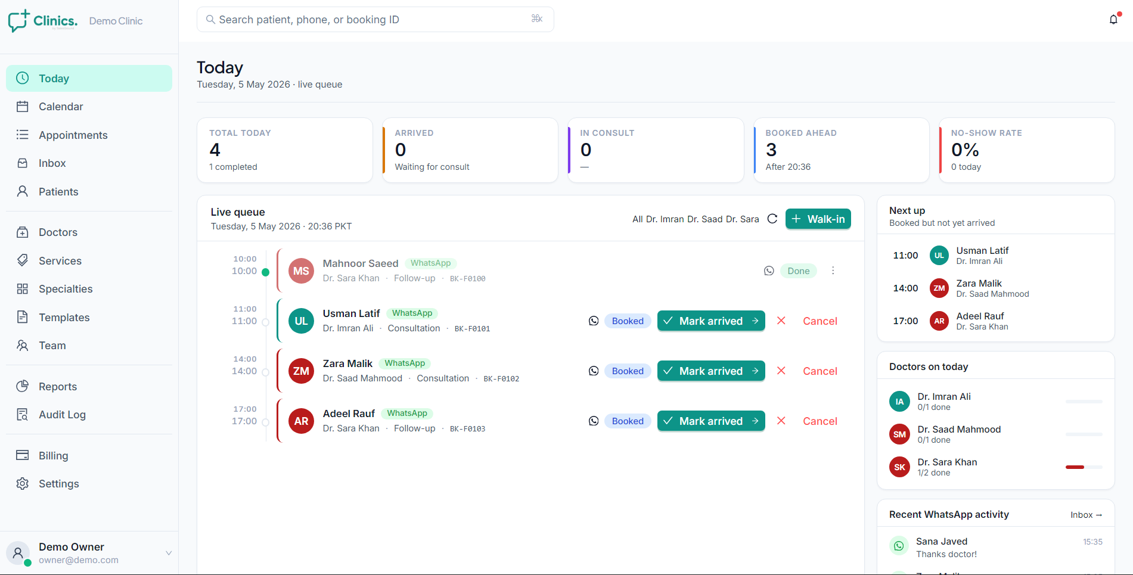This screenshot has height=575, width=1133.
Task: Click ZM avatar in live queue
Action: 301,371
